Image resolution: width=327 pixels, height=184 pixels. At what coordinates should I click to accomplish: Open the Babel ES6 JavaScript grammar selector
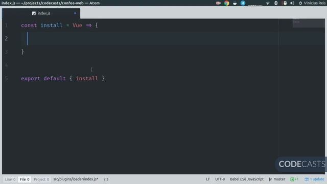pyautogui.click(x=247, y=179)
